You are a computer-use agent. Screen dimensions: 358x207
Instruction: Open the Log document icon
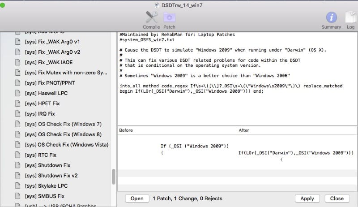[349, 18]
